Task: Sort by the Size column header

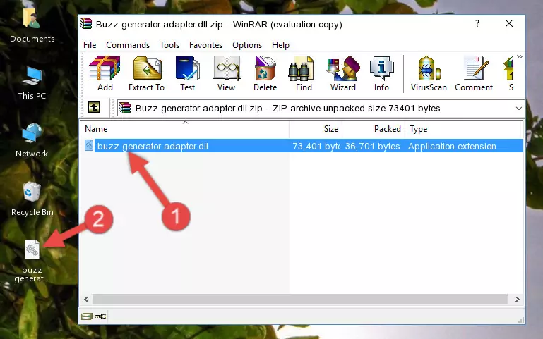Action: coord(316,129)
